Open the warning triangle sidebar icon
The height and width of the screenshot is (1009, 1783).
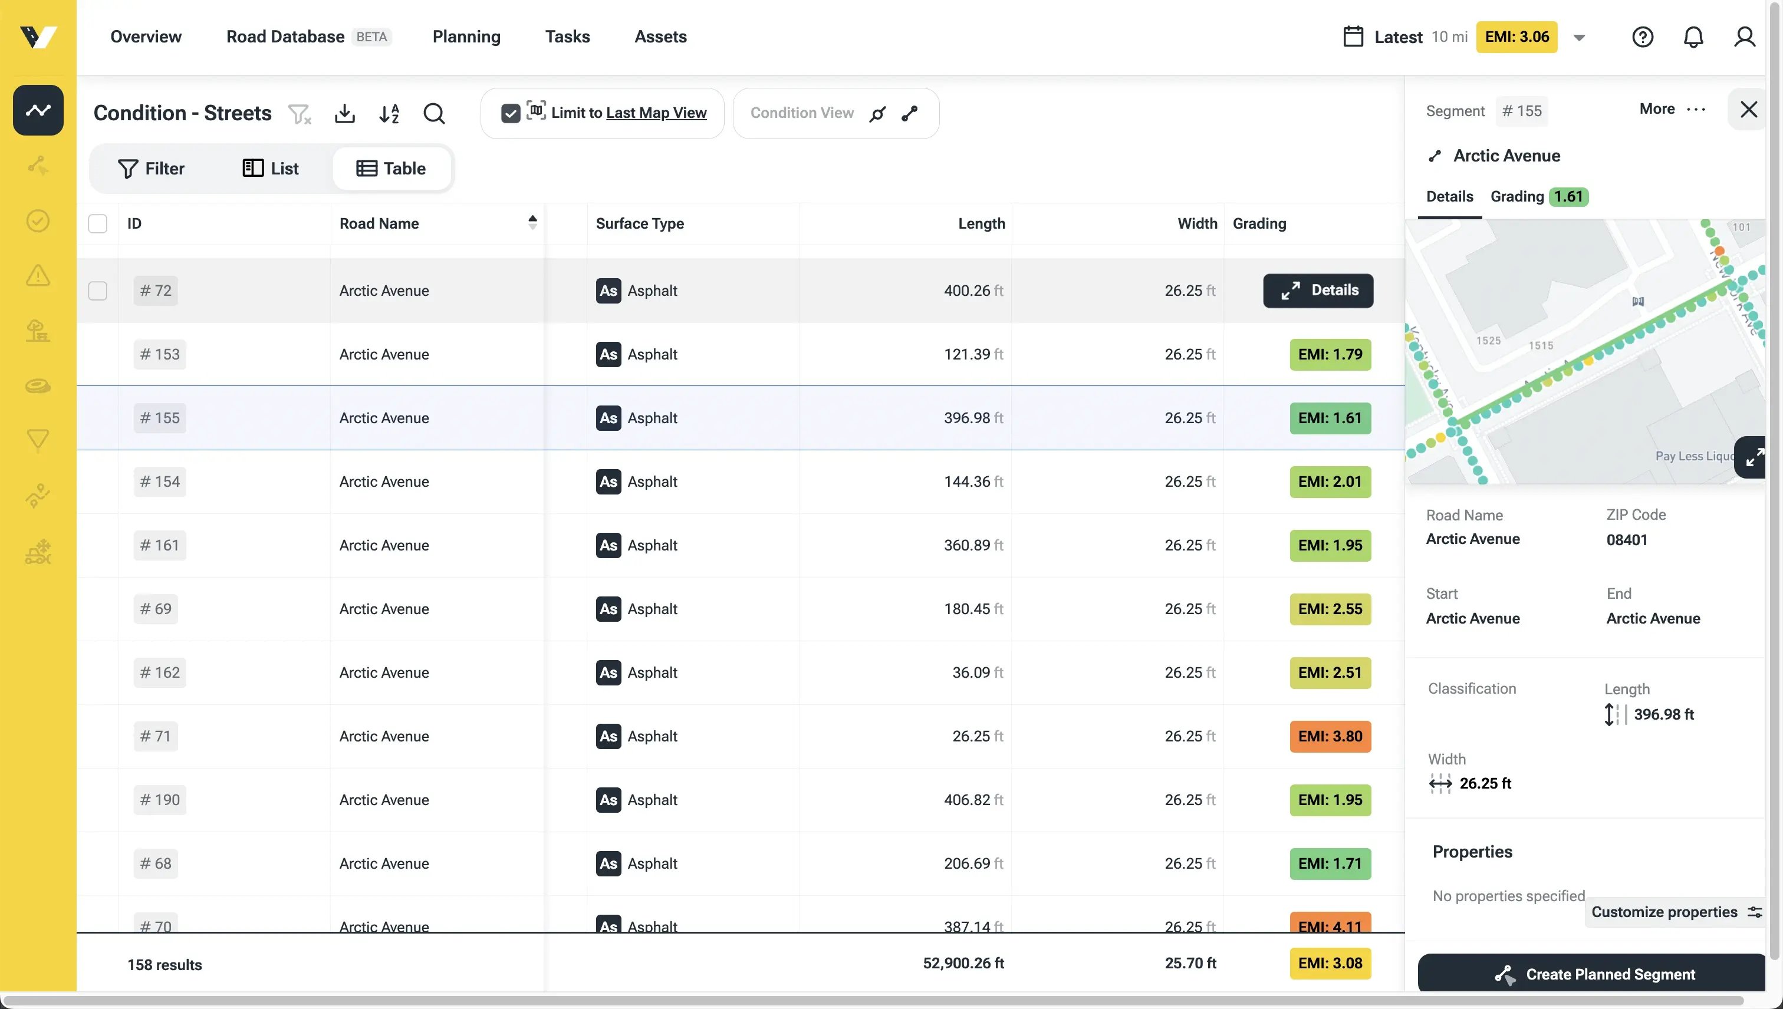pyautogui.click(x=38, y=275)
